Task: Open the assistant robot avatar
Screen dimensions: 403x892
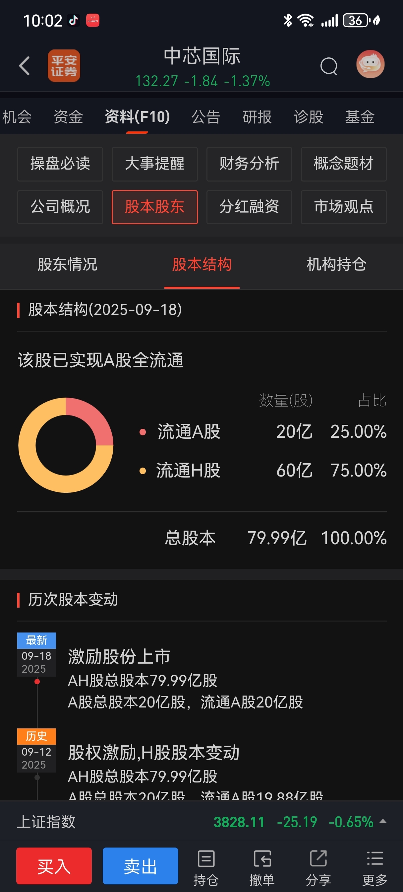Action: (x=370, y=64)
